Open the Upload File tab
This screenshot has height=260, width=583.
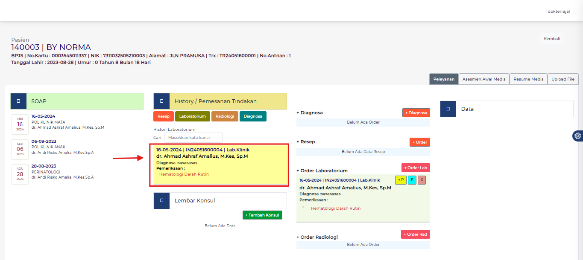562,79
